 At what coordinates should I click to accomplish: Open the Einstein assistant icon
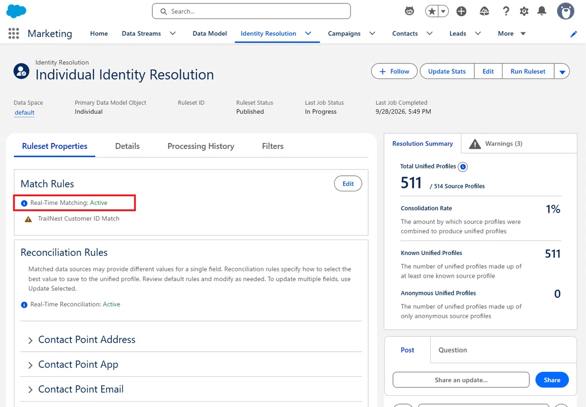pos(410,11)
